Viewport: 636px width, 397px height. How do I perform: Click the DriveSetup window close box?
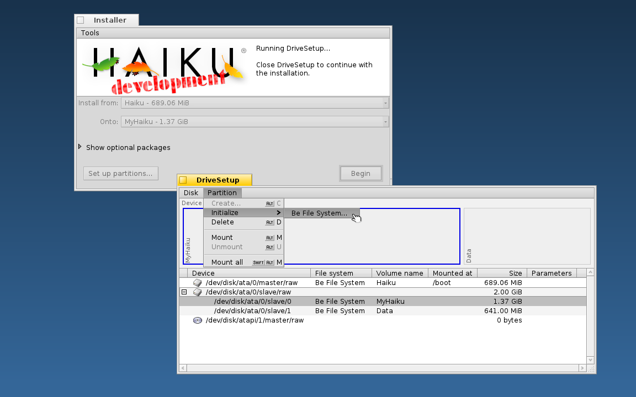(x=183, y=180)
